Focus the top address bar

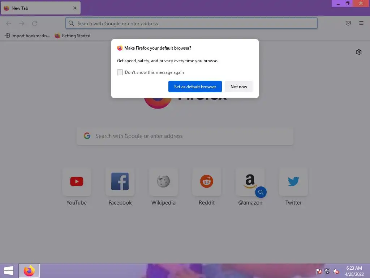tap(192, 24)
